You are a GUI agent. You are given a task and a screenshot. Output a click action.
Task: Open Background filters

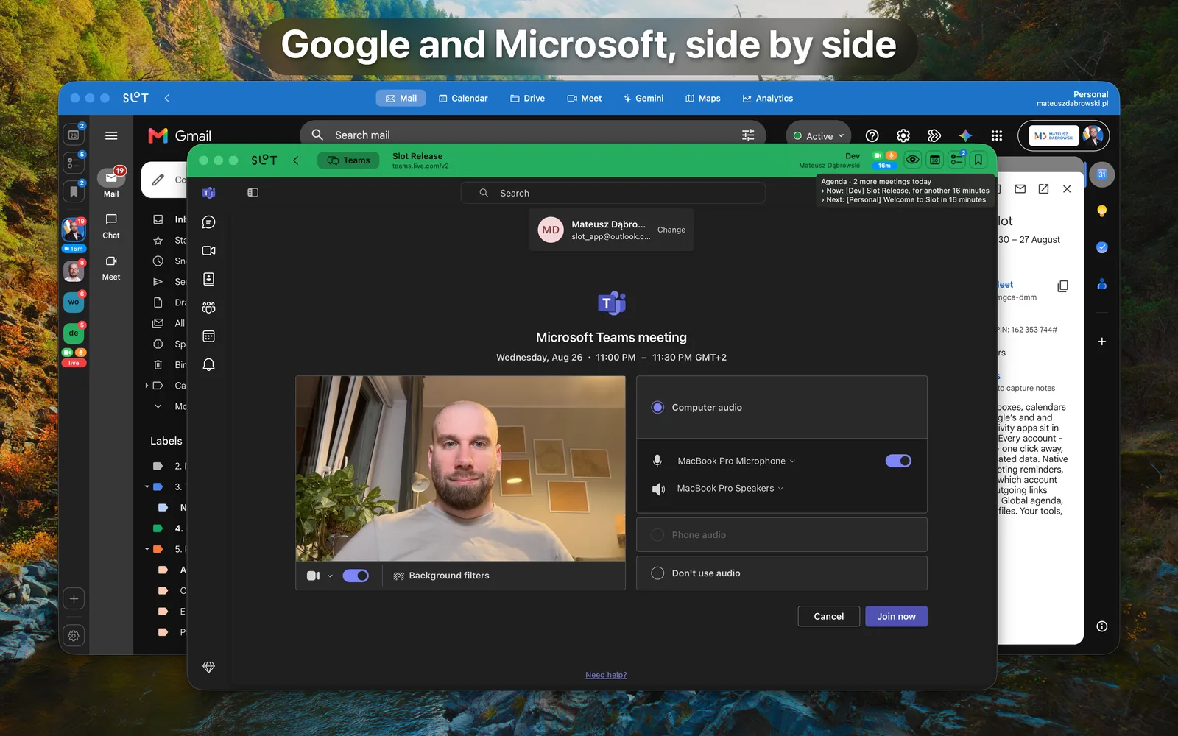441,576
